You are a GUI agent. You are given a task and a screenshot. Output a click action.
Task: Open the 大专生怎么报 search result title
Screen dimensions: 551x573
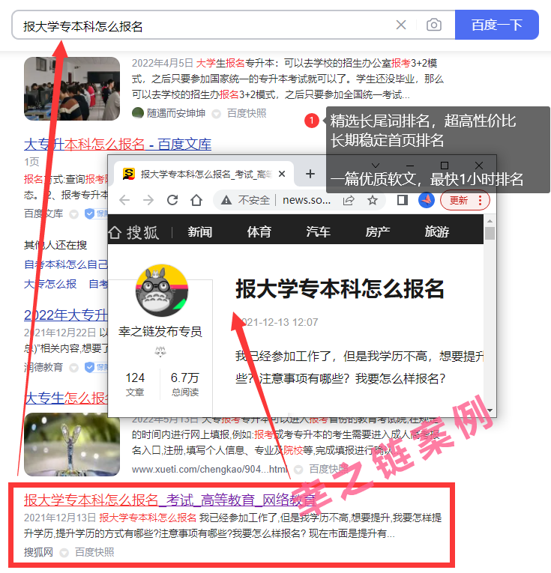66,398
